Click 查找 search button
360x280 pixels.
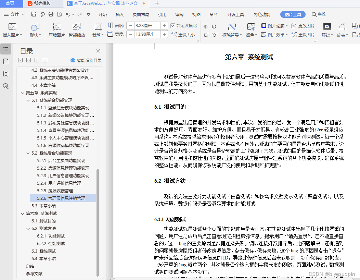coord(319,14)
